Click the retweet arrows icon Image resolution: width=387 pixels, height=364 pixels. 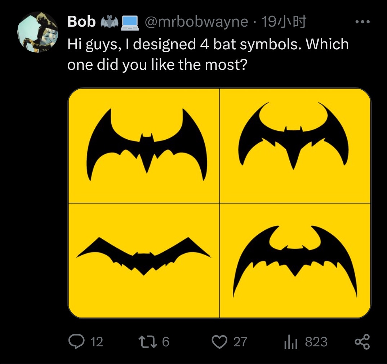148,342
